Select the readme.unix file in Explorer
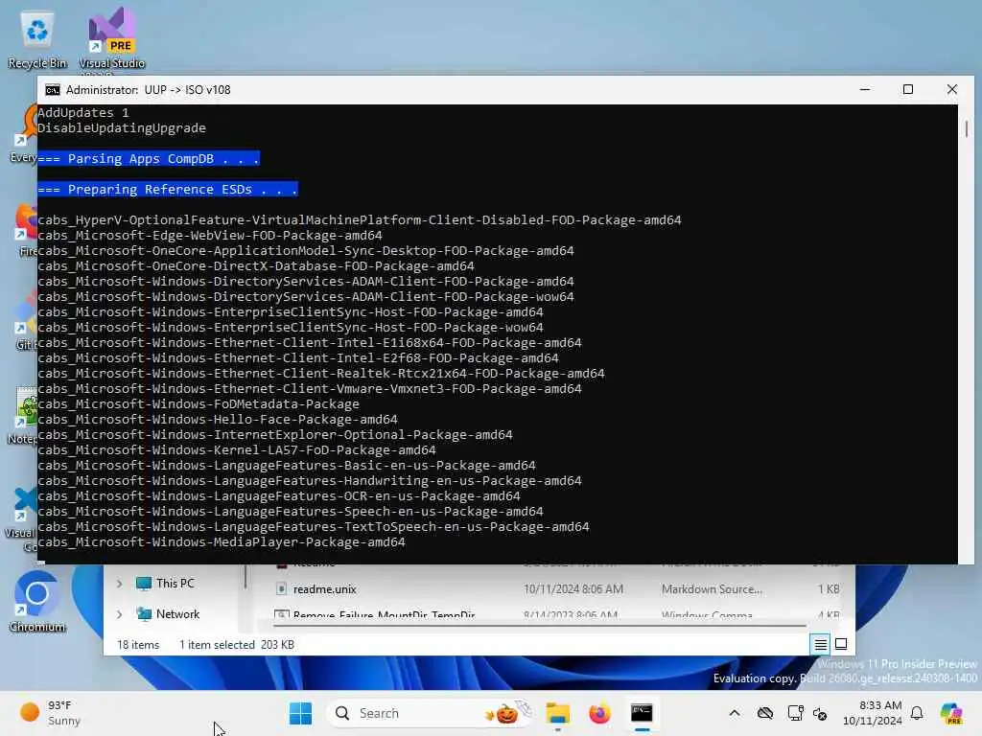This screenshot has width=982, height=736. click(324, 589)
